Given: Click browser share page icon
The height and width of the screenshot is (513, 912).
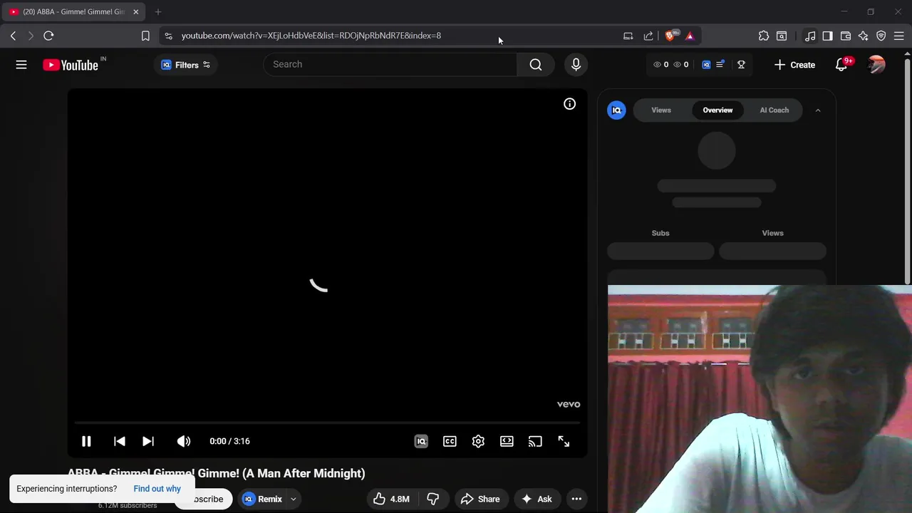Looking at the screenshot, I should 648,36.
